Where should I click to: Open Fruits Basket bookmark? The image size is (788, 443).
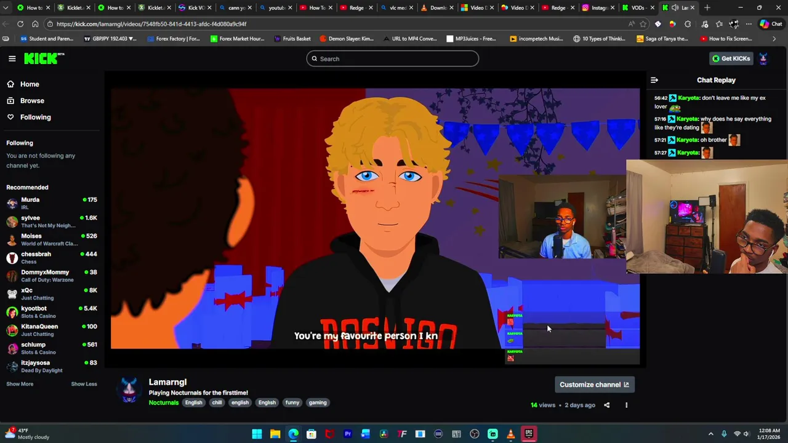click(x=292, y=39)
